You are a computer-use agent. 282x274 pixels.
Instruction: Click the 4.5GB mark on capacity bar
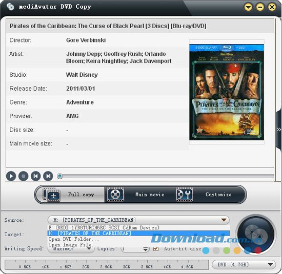(187, 267)
